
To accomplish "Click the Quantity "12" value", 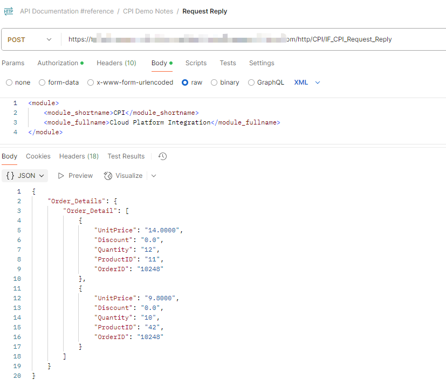I will click(148, 250).
